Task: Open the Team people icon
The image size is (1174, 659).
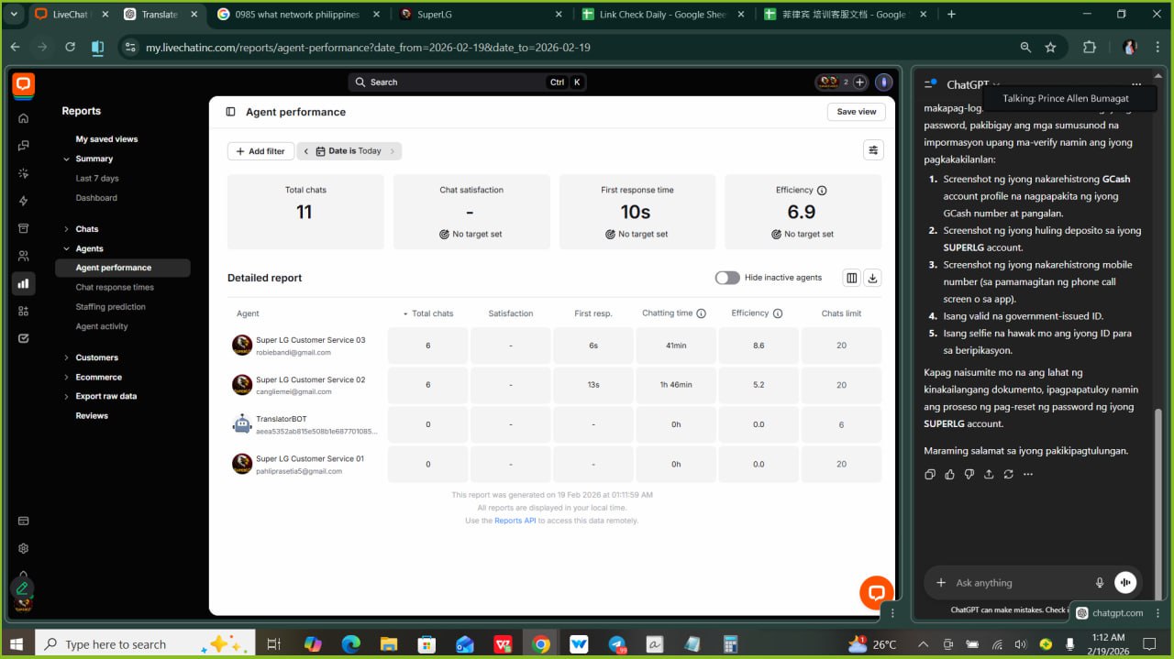Action: pos(24,256)
